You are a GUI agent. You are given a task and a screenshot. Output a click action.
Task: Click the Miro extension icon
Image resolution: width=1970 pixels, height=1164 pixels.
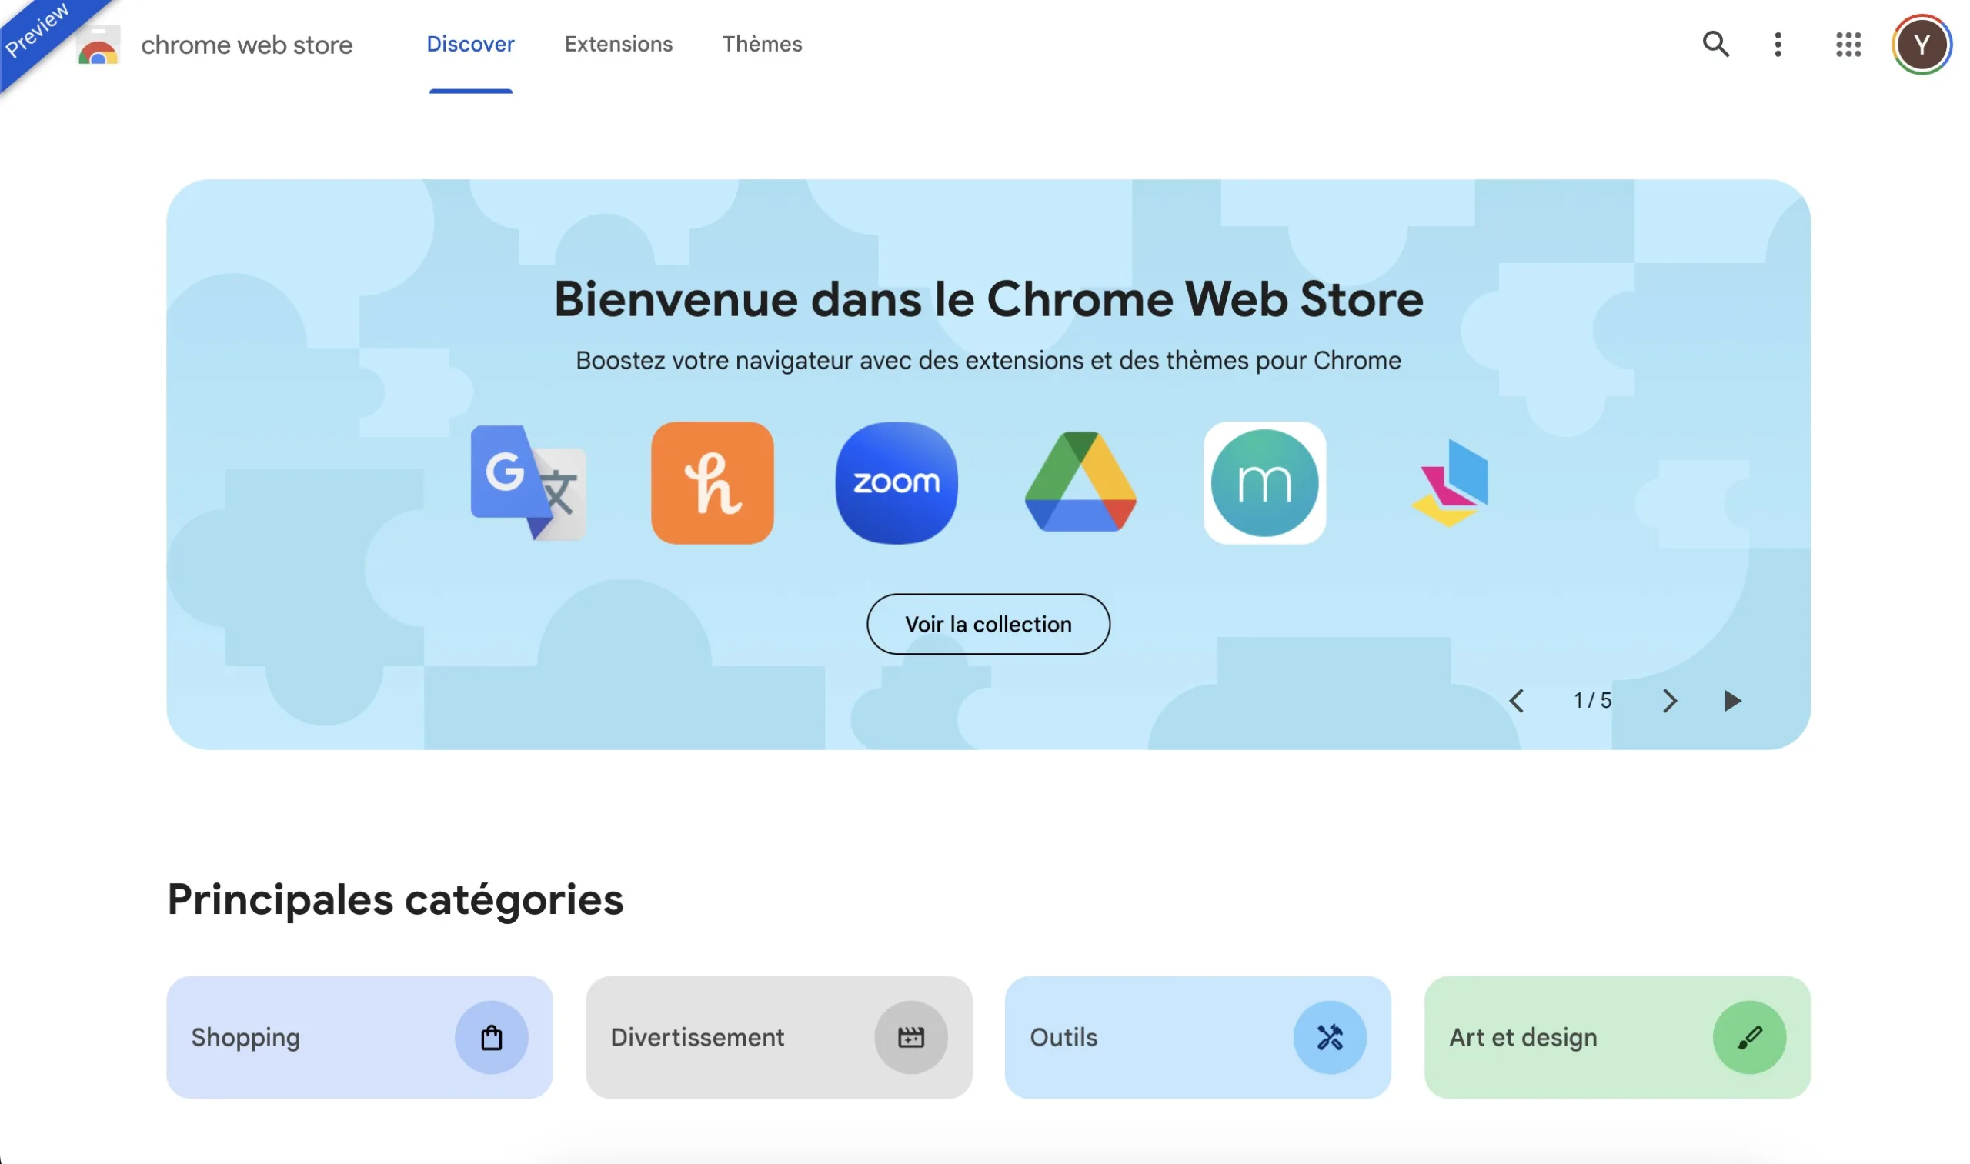point(1265,482)
